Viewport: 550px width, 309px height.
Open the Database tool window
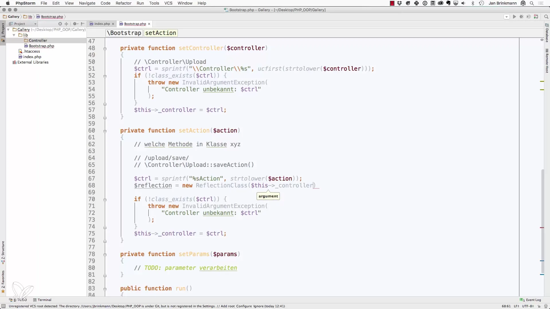(547, 33)
